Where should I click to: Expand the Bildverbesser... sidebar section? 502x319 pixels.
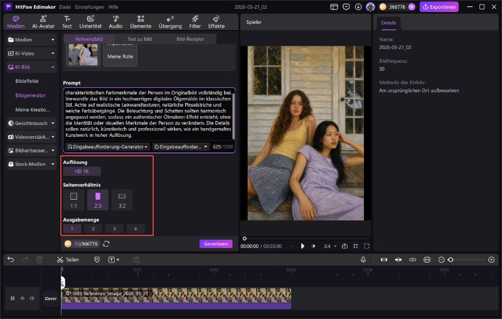pos(31,151)
